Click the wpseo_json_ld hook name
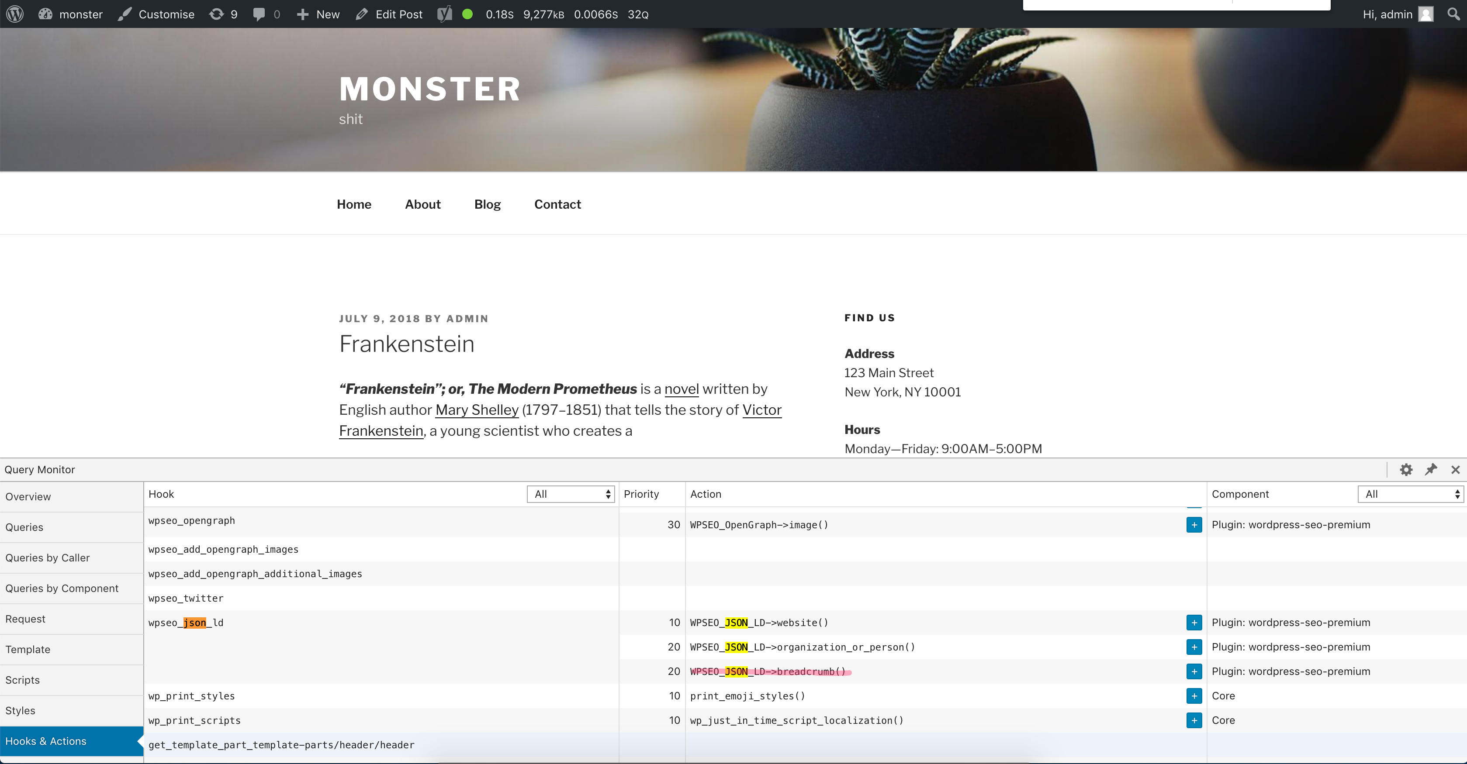This screenshot has height=764, width=1467. point(186,623)
